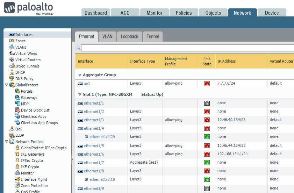Click the search magnifier icon above table
294x193 pixels.
coord(78,48)
